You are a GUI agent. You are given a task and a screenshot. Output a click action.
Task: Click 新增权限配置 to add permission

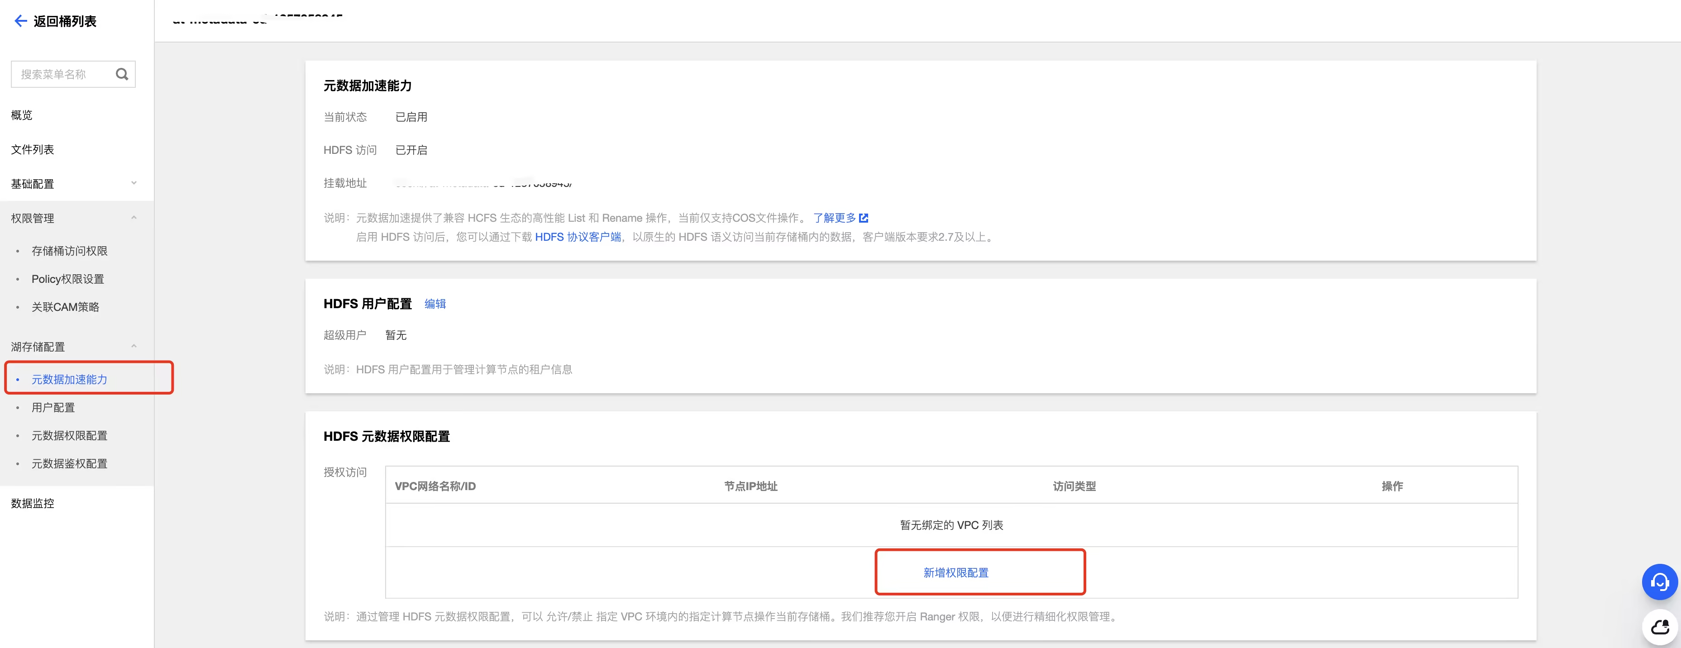point(956,573)
